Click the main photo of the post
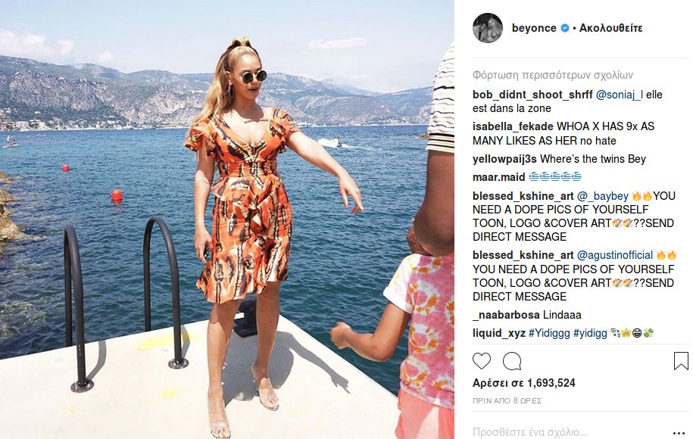The width and height of the screenshot is (693, 439). point(227,219)
